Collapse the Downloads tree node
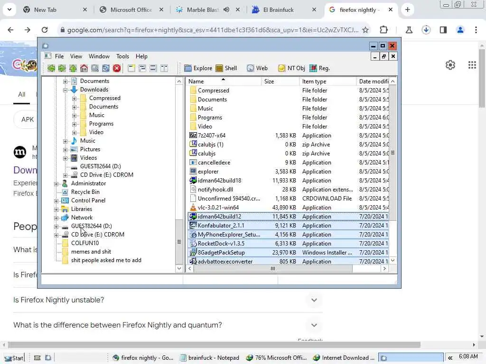Image resolution: width=486 pixels, height=364 pixels. [65, 90]
